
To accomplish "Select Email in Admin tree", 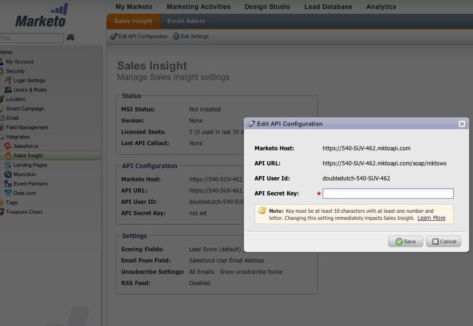I will [x=12, y=118].
